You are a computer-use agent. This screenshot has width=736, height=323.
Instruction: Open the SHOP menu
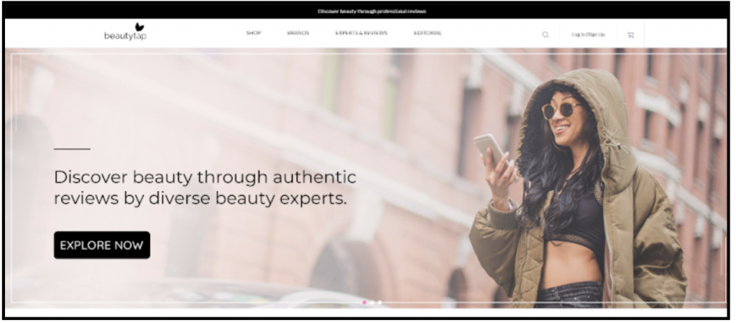tap(254, 33)
